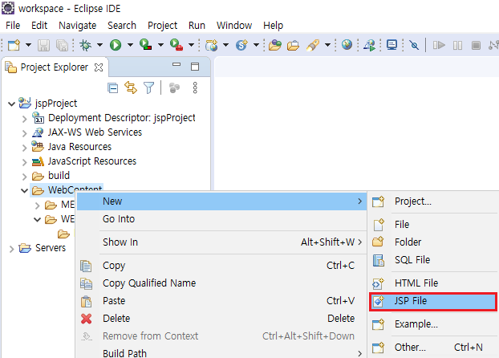Click the Debug bug icon
The image size is (499, 358).
[x=85, y=45]
